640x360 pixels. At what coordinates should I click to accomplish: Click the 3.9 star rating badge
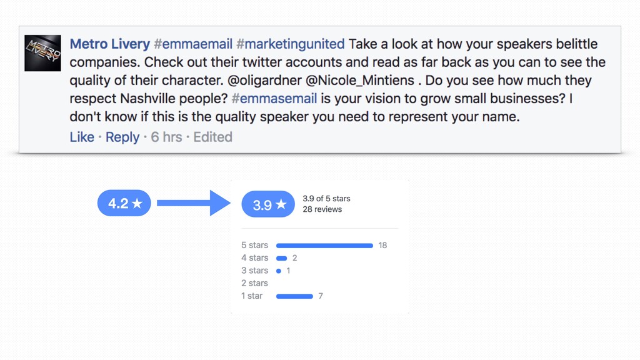click(268, 204)
